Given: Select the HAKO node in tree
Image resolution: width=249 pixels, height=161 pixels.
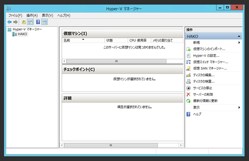Looking at the screenshot, I should (x=23, y=34).
